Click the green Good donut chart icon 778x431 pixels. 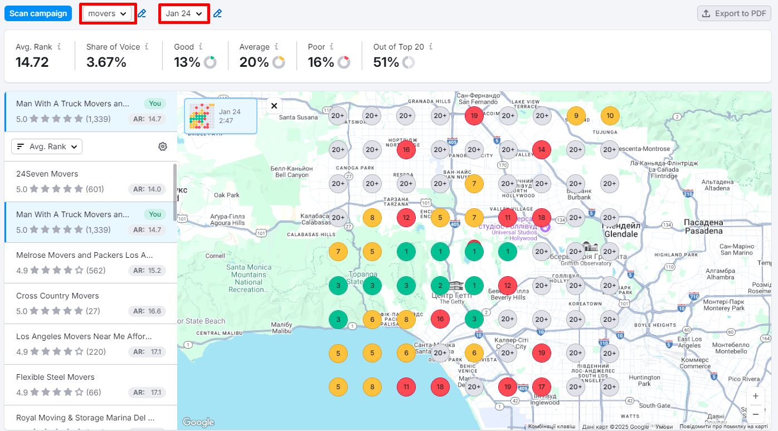[210, 62]
